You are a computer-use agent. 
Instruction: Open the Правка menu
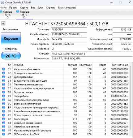pyautogui.click(x=13, y=8)
